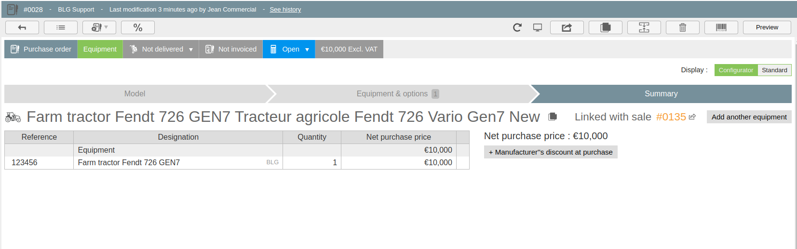Click the monitor display icon

tap(538, 27)
